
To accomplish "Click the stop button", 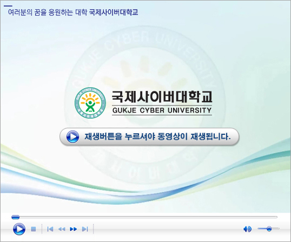I will pos(34,229).
